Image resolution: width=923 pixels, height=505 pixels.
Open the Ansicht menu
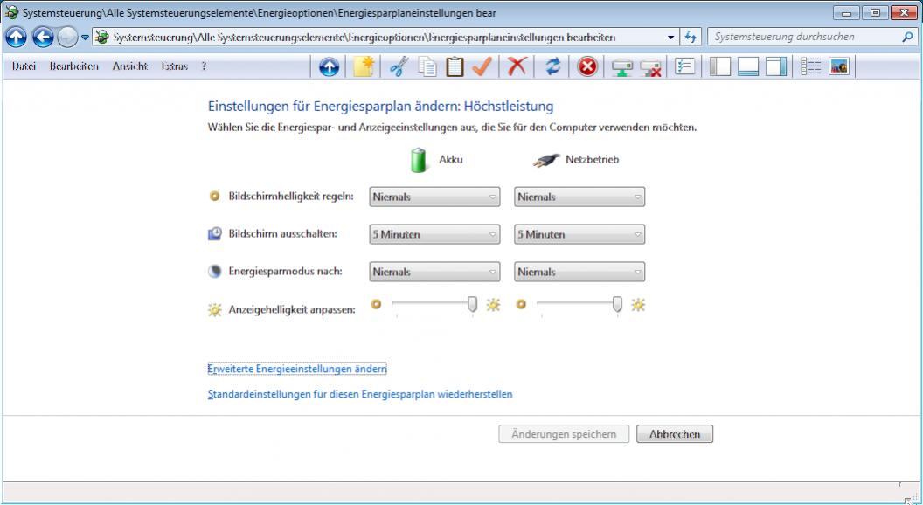[130, 66]
